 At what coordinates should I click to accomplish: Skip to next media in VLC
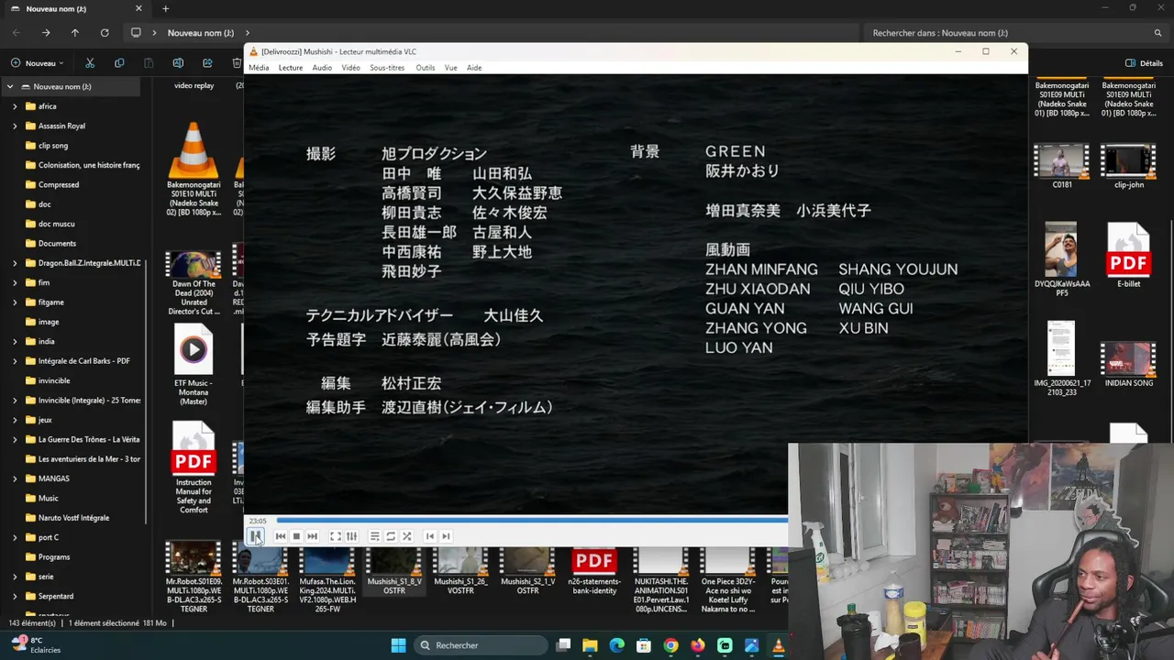pyautogui.click(x=312, y=536)
